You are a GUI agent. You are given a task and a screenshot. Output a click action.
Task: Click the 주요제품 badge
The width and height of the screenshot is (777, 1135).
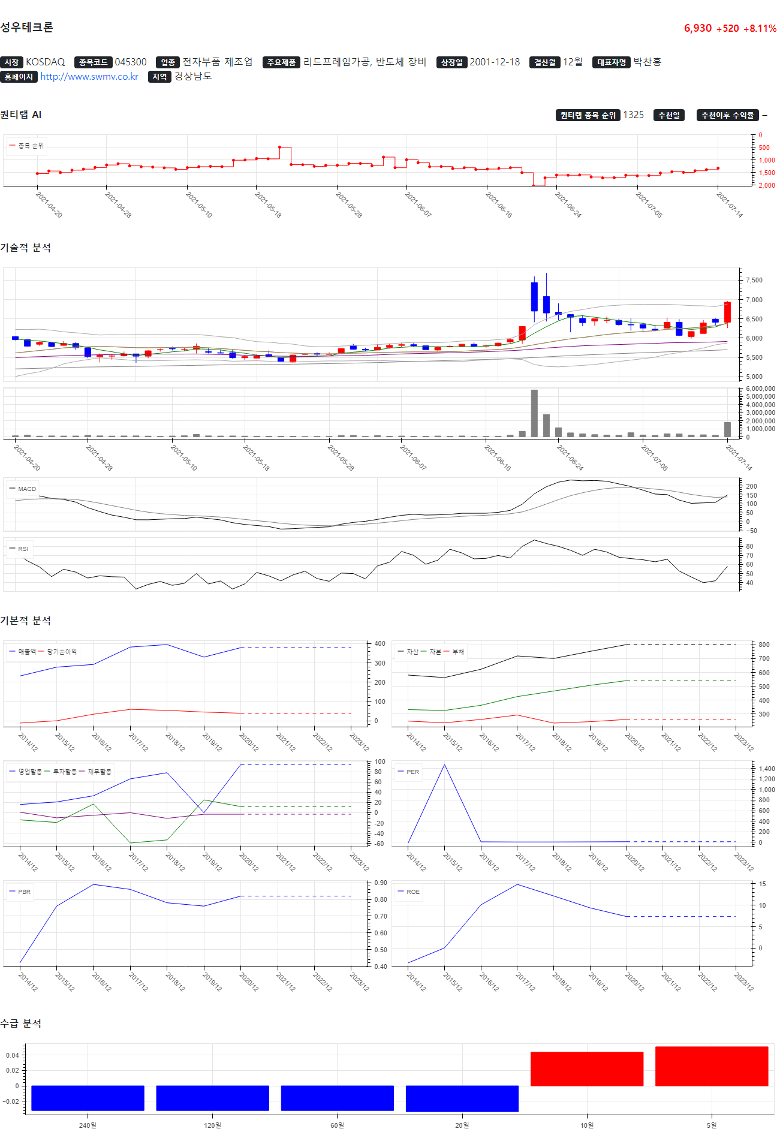click(281, 62)
